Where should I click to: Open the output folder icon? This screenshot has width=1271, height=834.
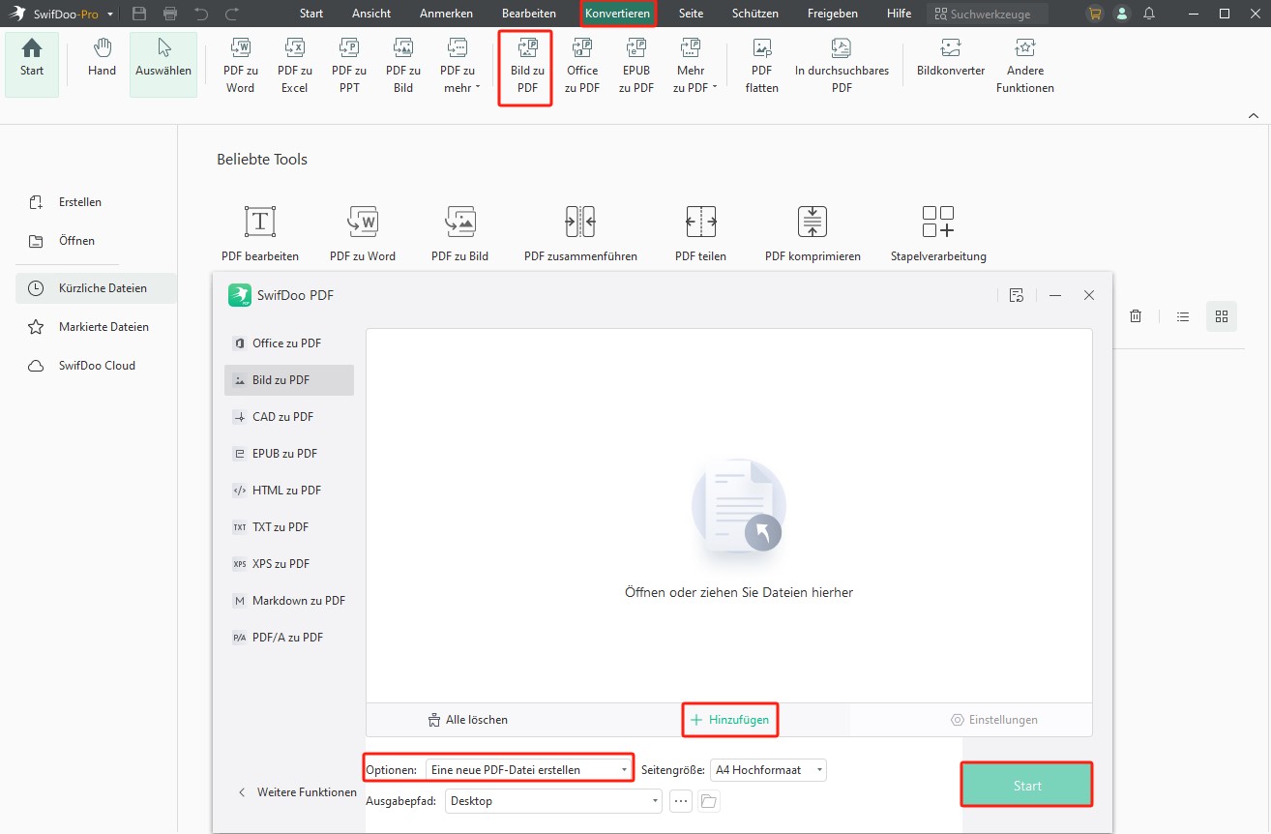[x=709, y=801]
